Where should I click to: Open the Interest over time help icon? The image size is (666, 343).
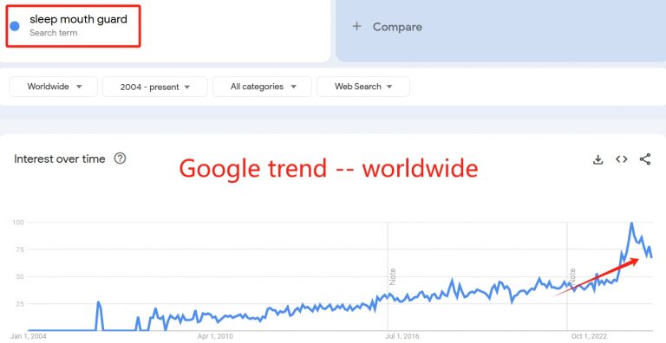pyautogui.click(x=120, y=159)
